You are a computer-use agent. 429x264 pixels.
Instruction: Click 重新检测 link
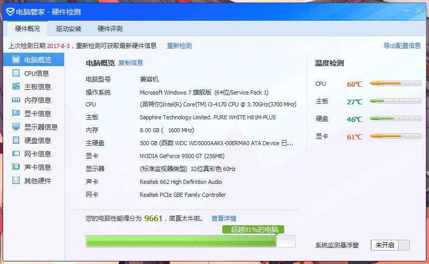point(179,45)
